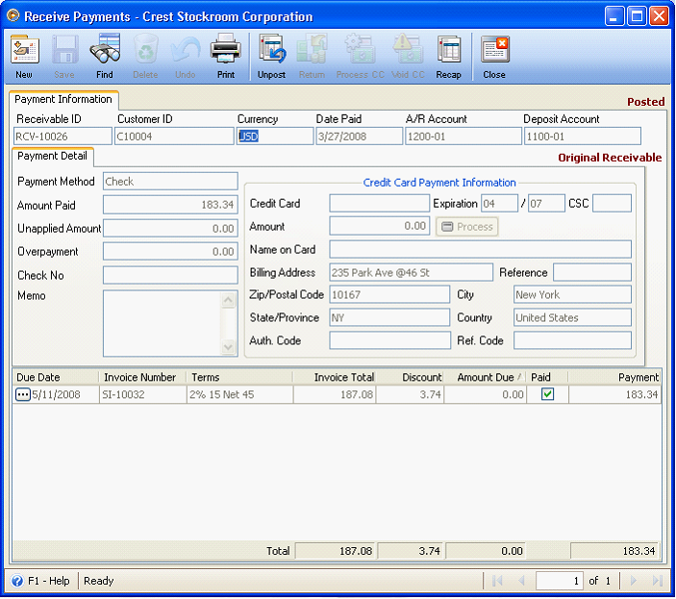Open Find with the binoculars icon
676x599 pixels.
(105, 50)
